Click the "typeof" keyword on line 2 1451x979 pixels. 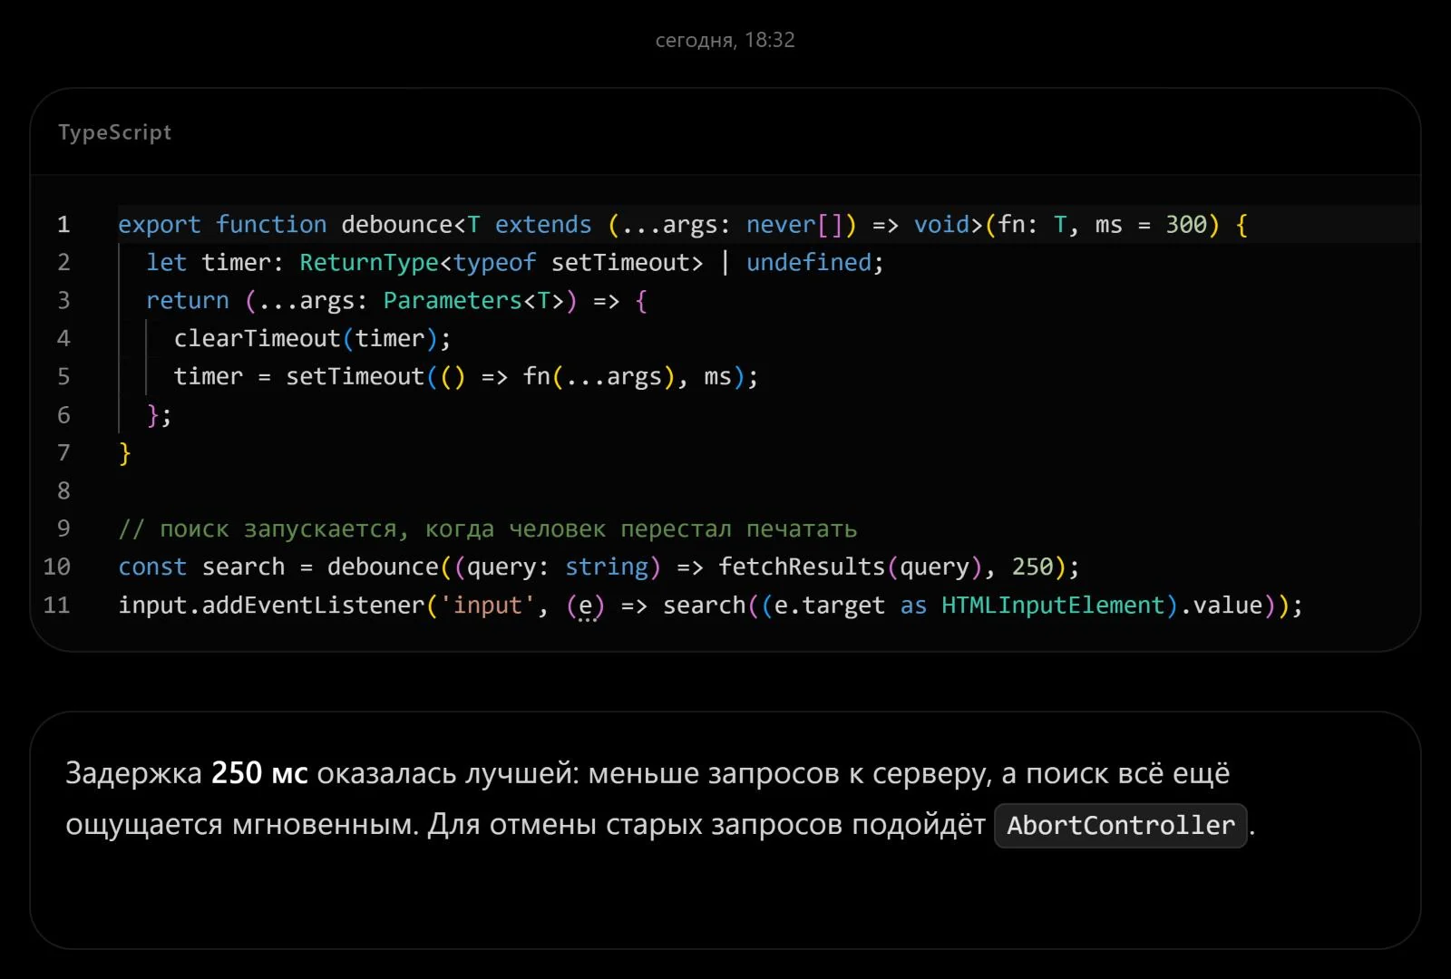(x=495, y=263)
